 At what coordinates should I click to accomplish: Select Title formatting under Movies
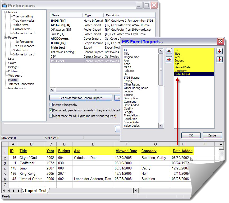(x=23, y=16)
